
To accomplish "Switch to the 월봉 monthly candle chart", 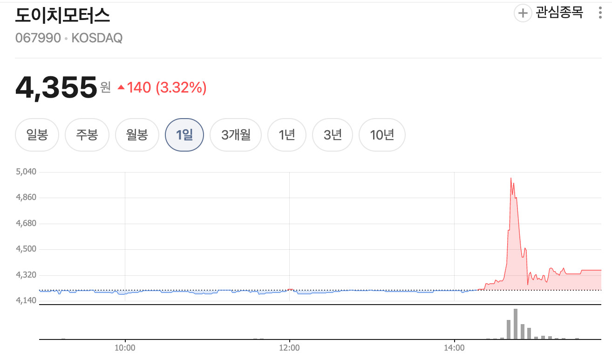I will (137, 135).
